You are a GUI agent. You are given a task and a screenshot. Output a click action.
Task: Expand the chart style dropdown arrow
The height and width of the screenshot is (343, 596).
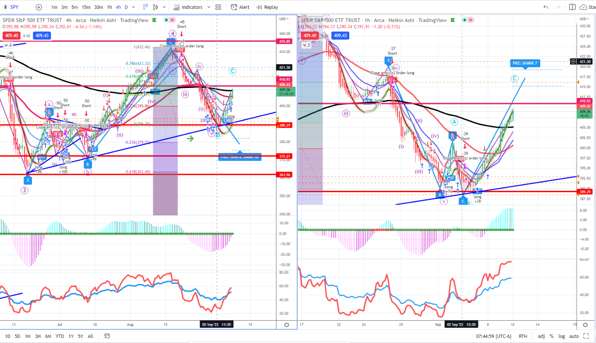(x=164, y=7)
